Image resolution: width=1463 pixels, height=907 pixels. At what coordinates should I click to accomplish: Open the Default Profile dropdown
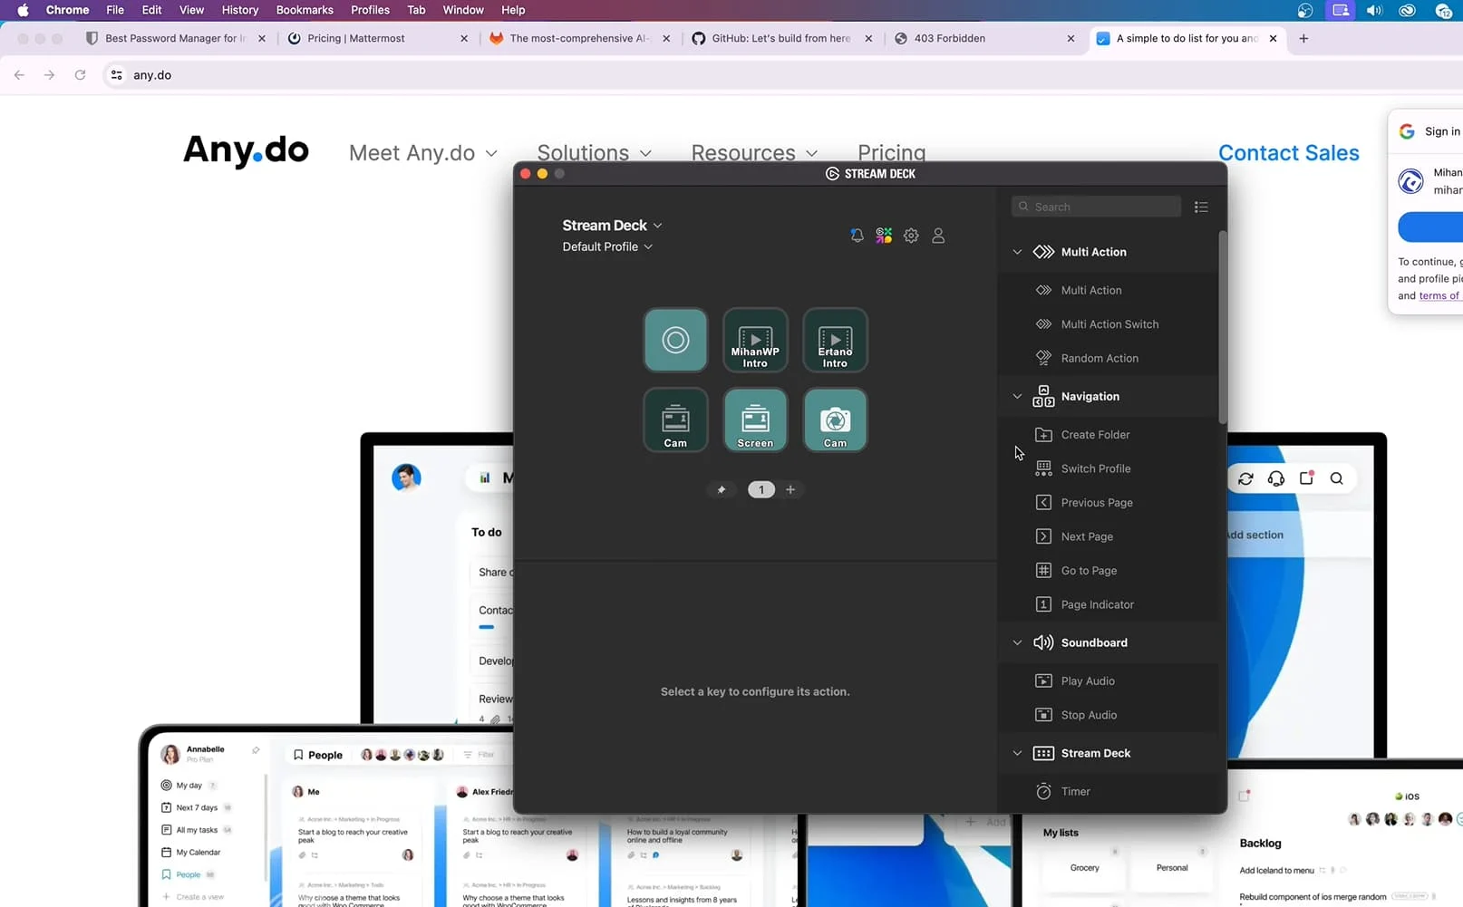tap(607, 246)
